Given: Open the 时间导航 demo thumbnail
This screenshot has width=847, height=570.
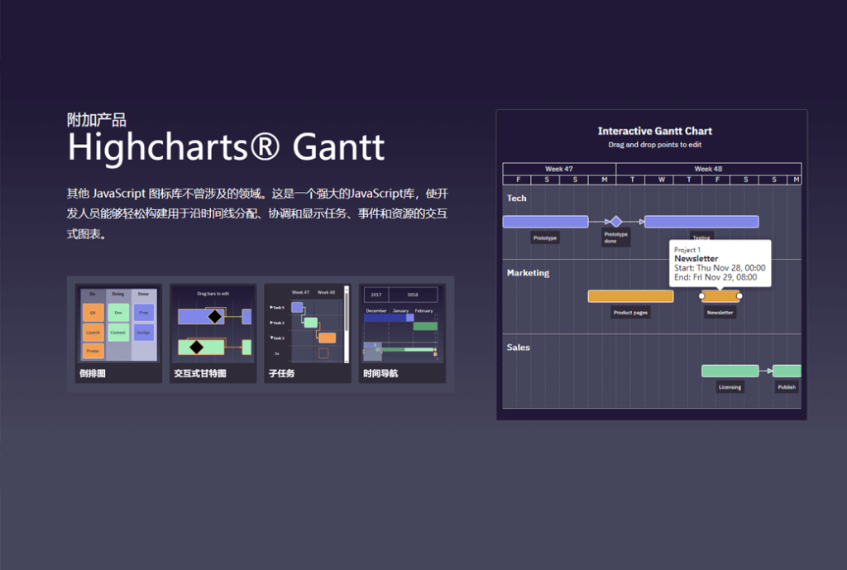Looking at the screenshot, I should click(402, 333).
